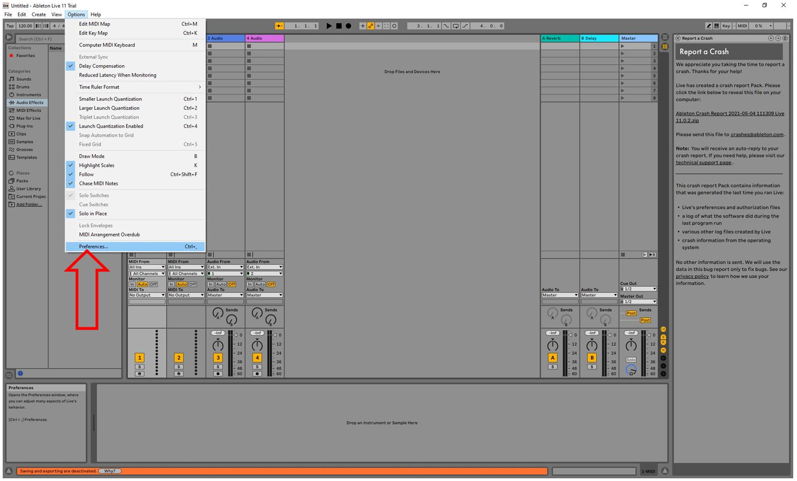Open track 2 All Channels dropdown
Screen dimensions: 797x481
pyautogui.click(x=186, y=273)
